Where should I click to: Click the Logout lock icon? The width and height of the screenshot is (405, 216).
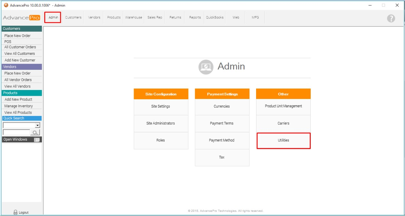(x=15, y=212)
